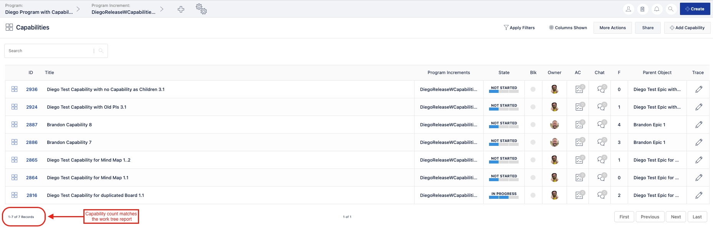
Task: Open chat icon for capability 2886
Action: click(x=602, y=142)
